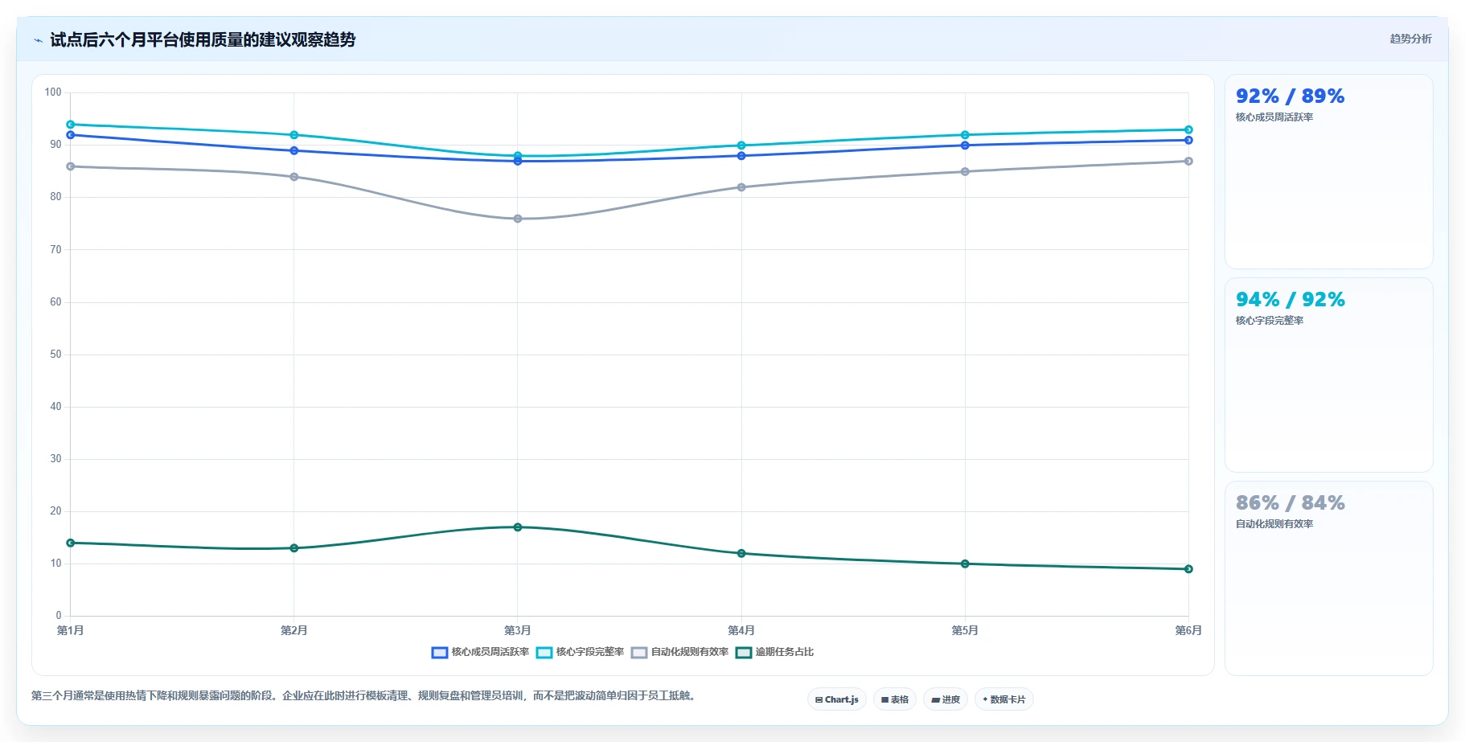
Task: Select the 第2月 point on 自动化规则有效率 line
Action: pos(294,177)
